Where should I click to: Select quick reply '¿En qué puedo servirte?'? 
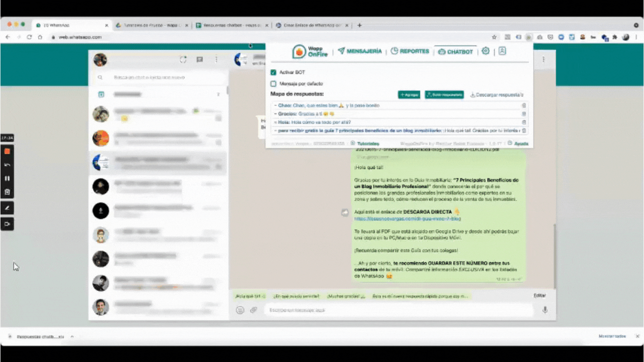(297, 296)
